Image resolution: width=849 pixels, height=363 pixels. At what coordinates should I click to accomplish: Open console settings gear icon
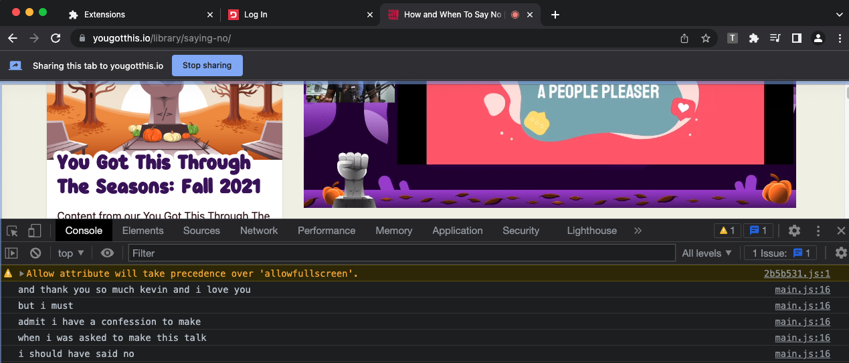coord(841,253)
